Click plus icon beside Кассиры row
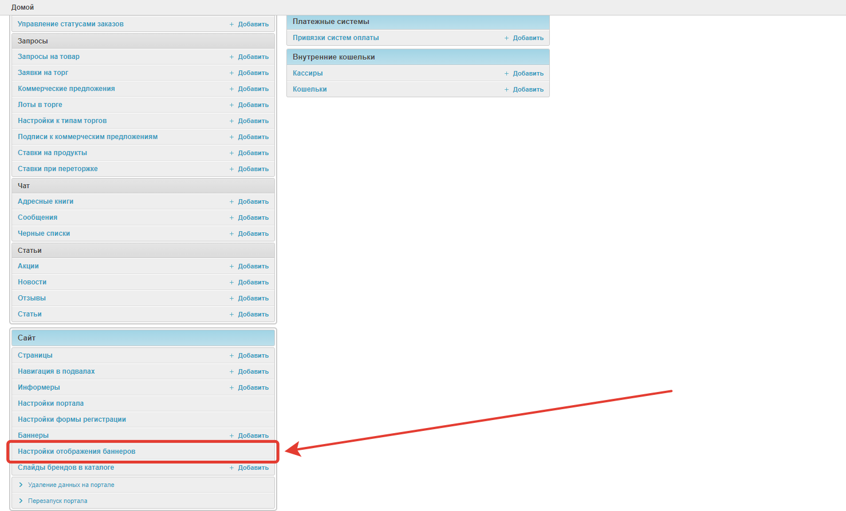846x511 pixels. (x=506, y=74)
